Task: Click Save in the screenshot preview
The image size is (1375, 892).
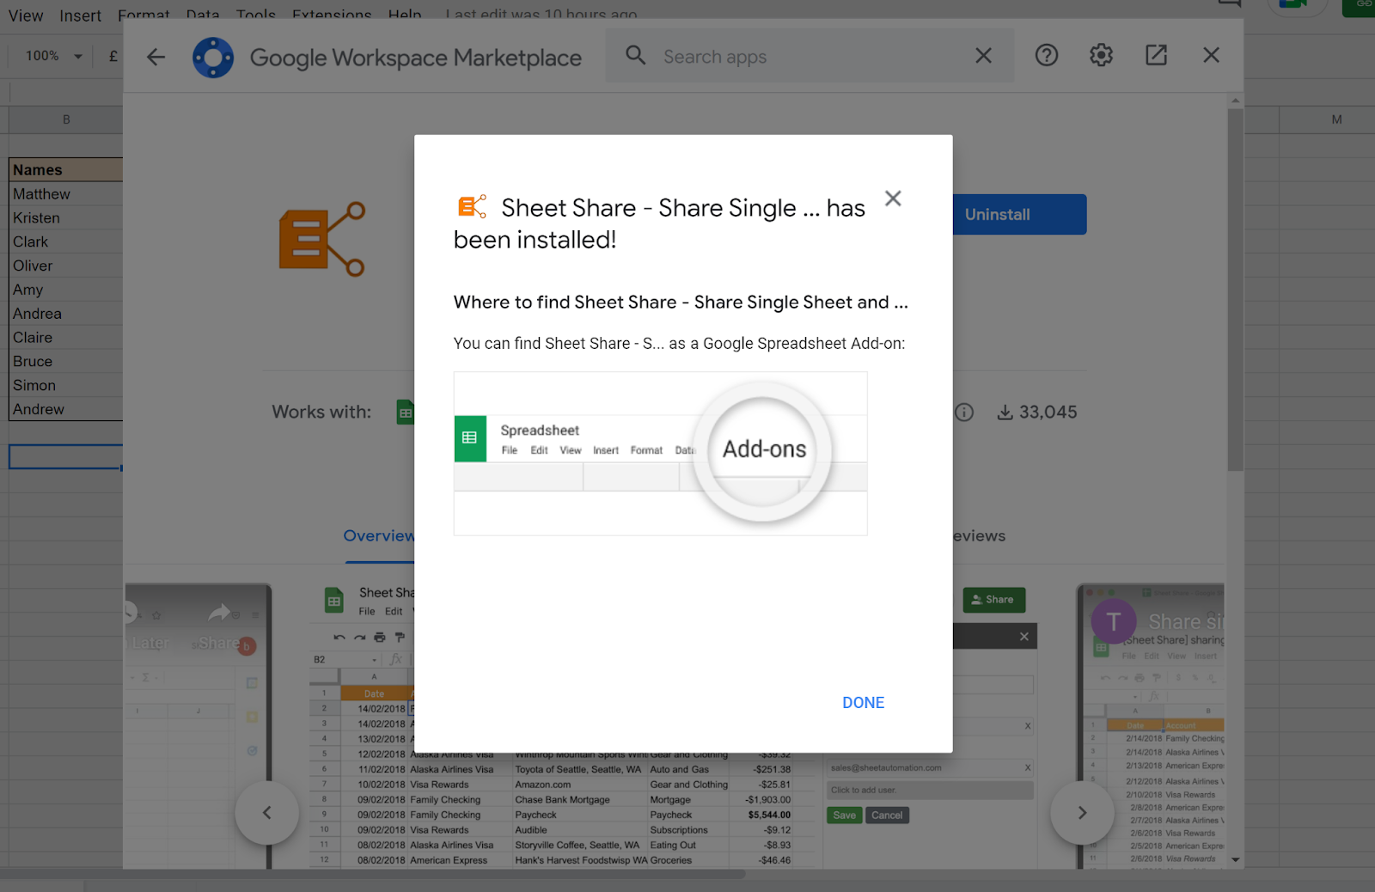Action: (x=844, y=816)
